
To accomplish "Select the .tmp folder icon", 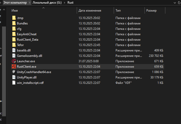I will click(x=14, y=18).
